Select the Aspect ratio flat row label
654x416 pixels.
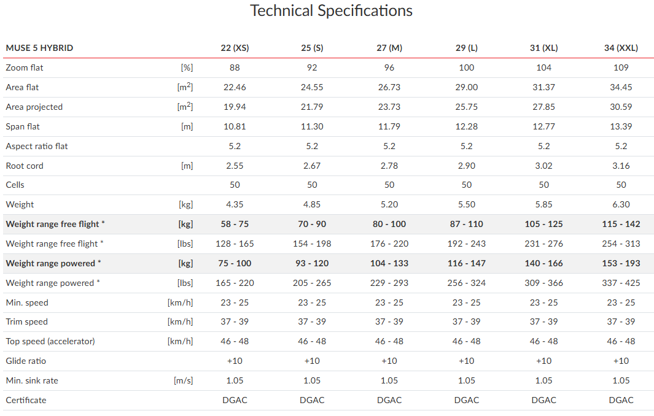[37, 146]
